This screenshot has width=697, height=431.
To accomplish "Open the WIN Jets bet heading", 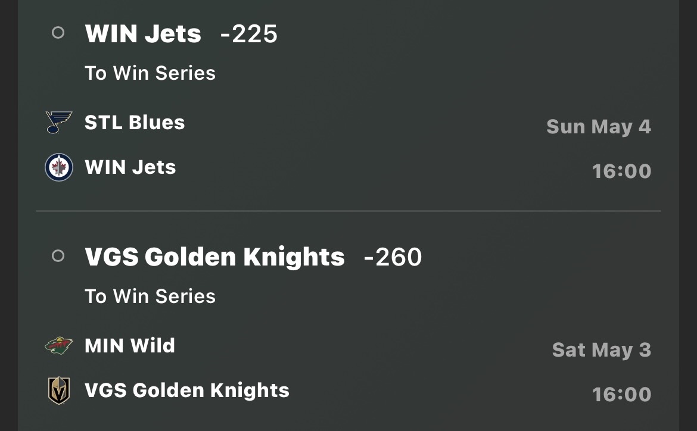I will 143,34.
